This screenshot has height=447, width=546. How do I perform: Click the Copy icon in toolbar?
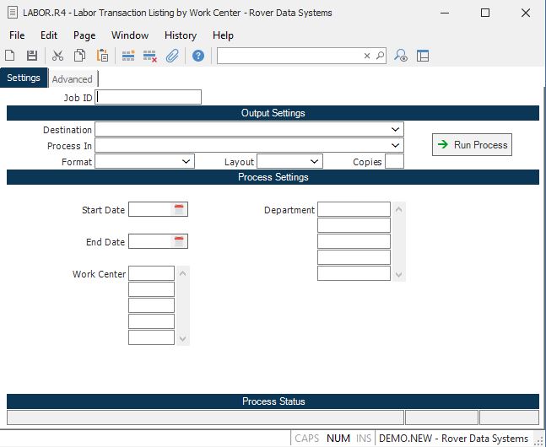click(79, 56)
